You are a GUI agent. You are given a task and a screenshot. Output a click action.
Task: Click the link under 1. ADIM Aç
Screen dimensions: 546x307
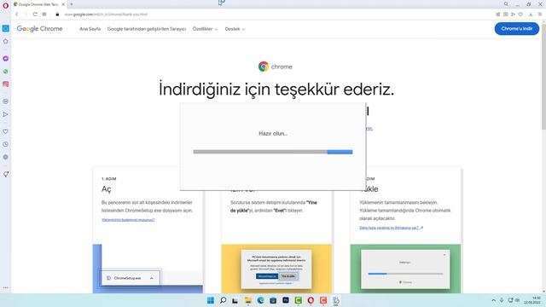click(128, 220)
